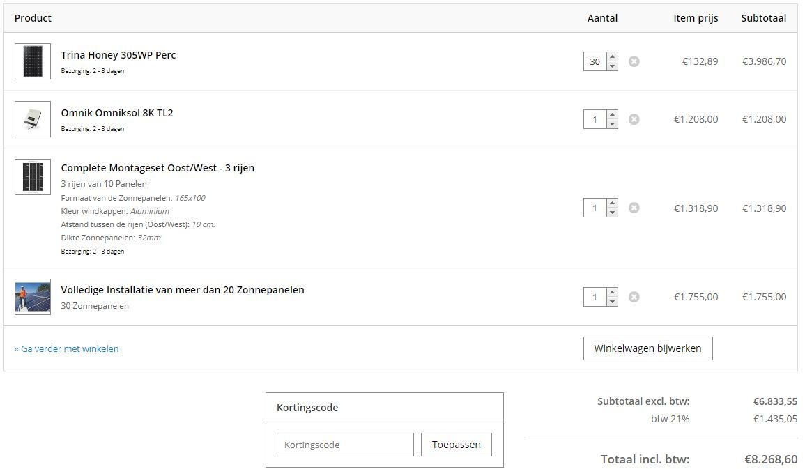Remove Omnik Omniksol 8K TL2 item
This screenshot has width=805, height=469.
634,119
